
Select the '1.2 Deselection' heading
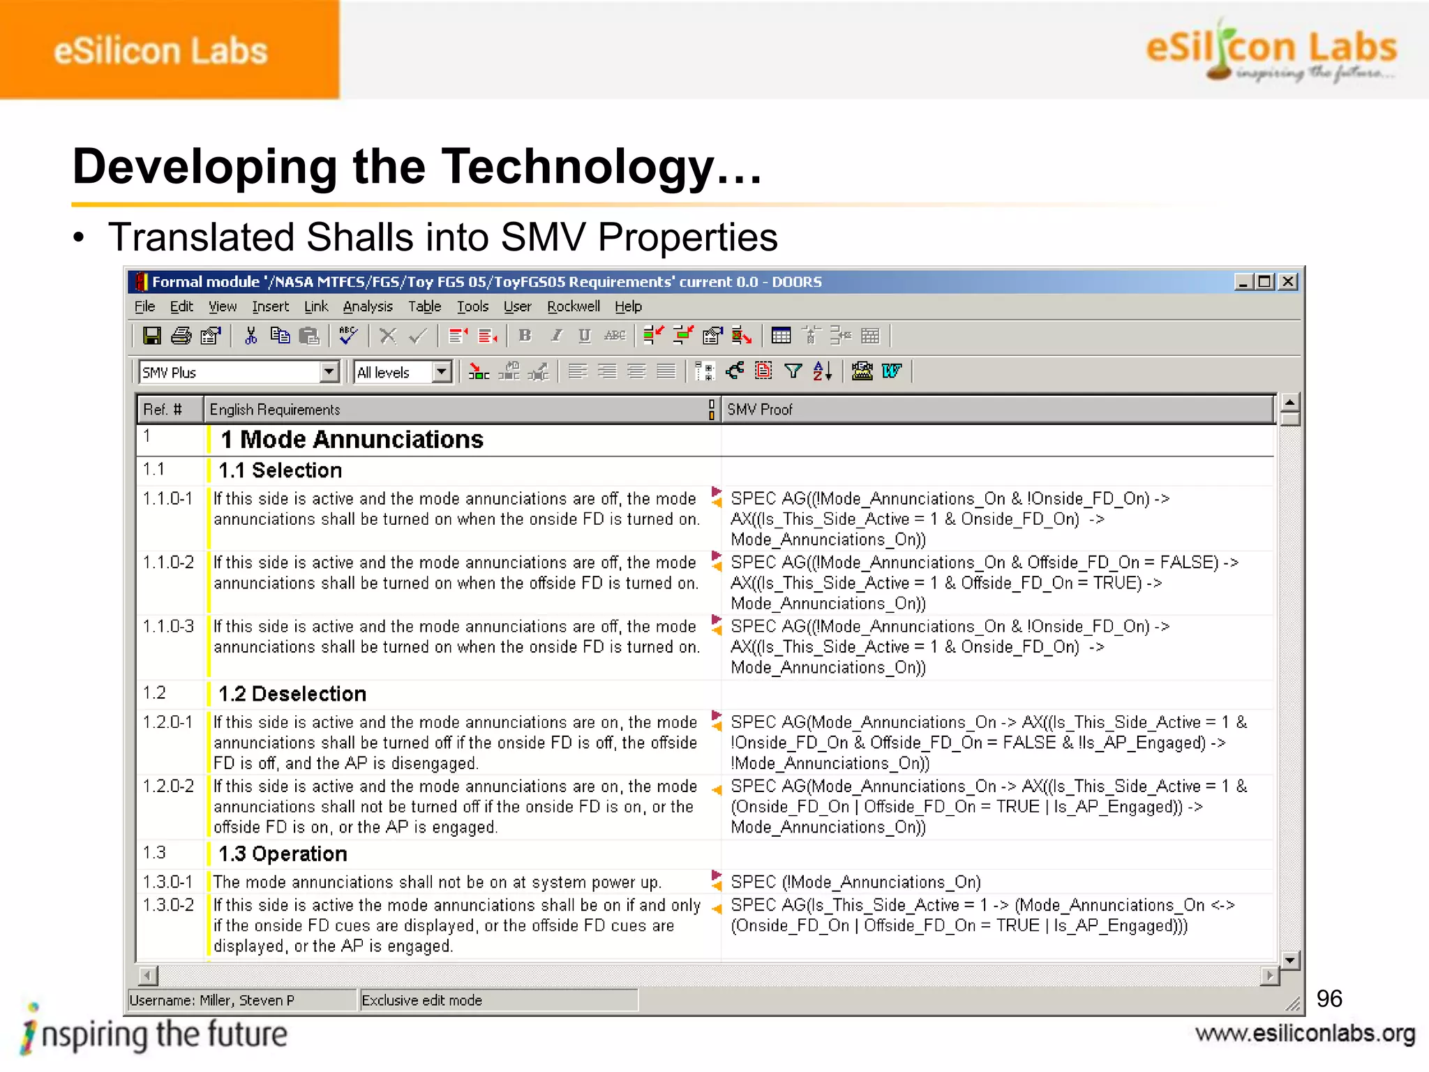(x=292, y=694)
